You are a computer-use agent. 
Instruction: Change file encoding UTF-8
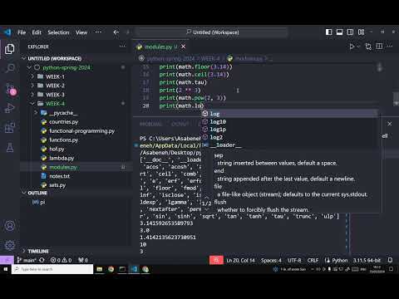(x=294, y=261)
